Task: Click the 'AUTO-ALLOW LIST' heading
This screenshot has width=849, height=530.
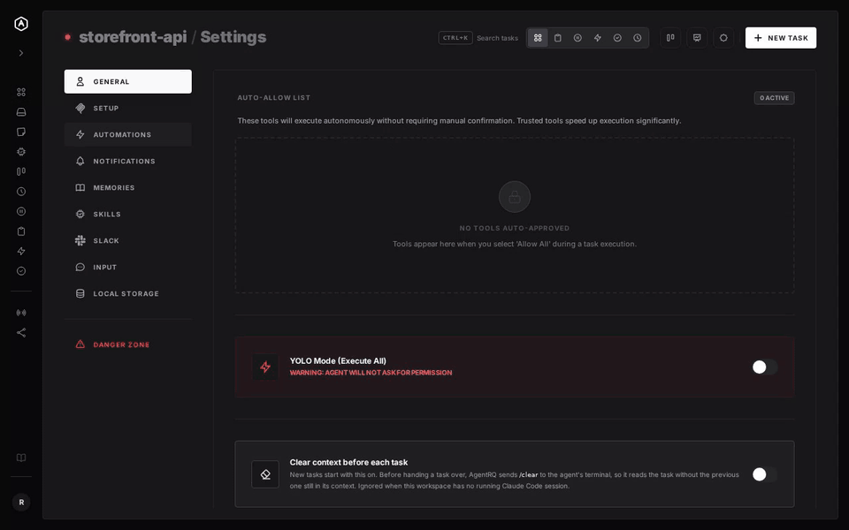Action: point(274,98)
